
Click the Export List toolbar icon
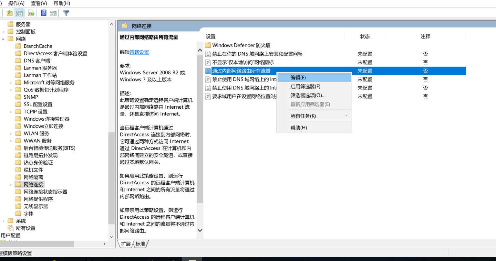pyautogui.click(x=31, y=13)
